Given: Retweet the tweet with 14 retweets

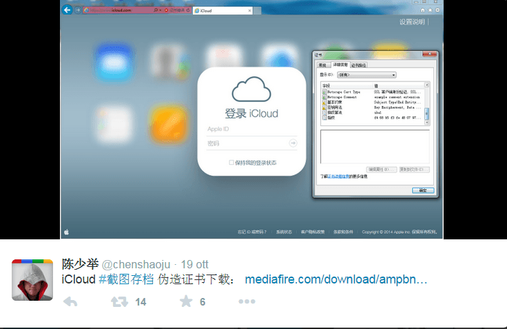Looking at the screenshot, I should coord(119,302).
